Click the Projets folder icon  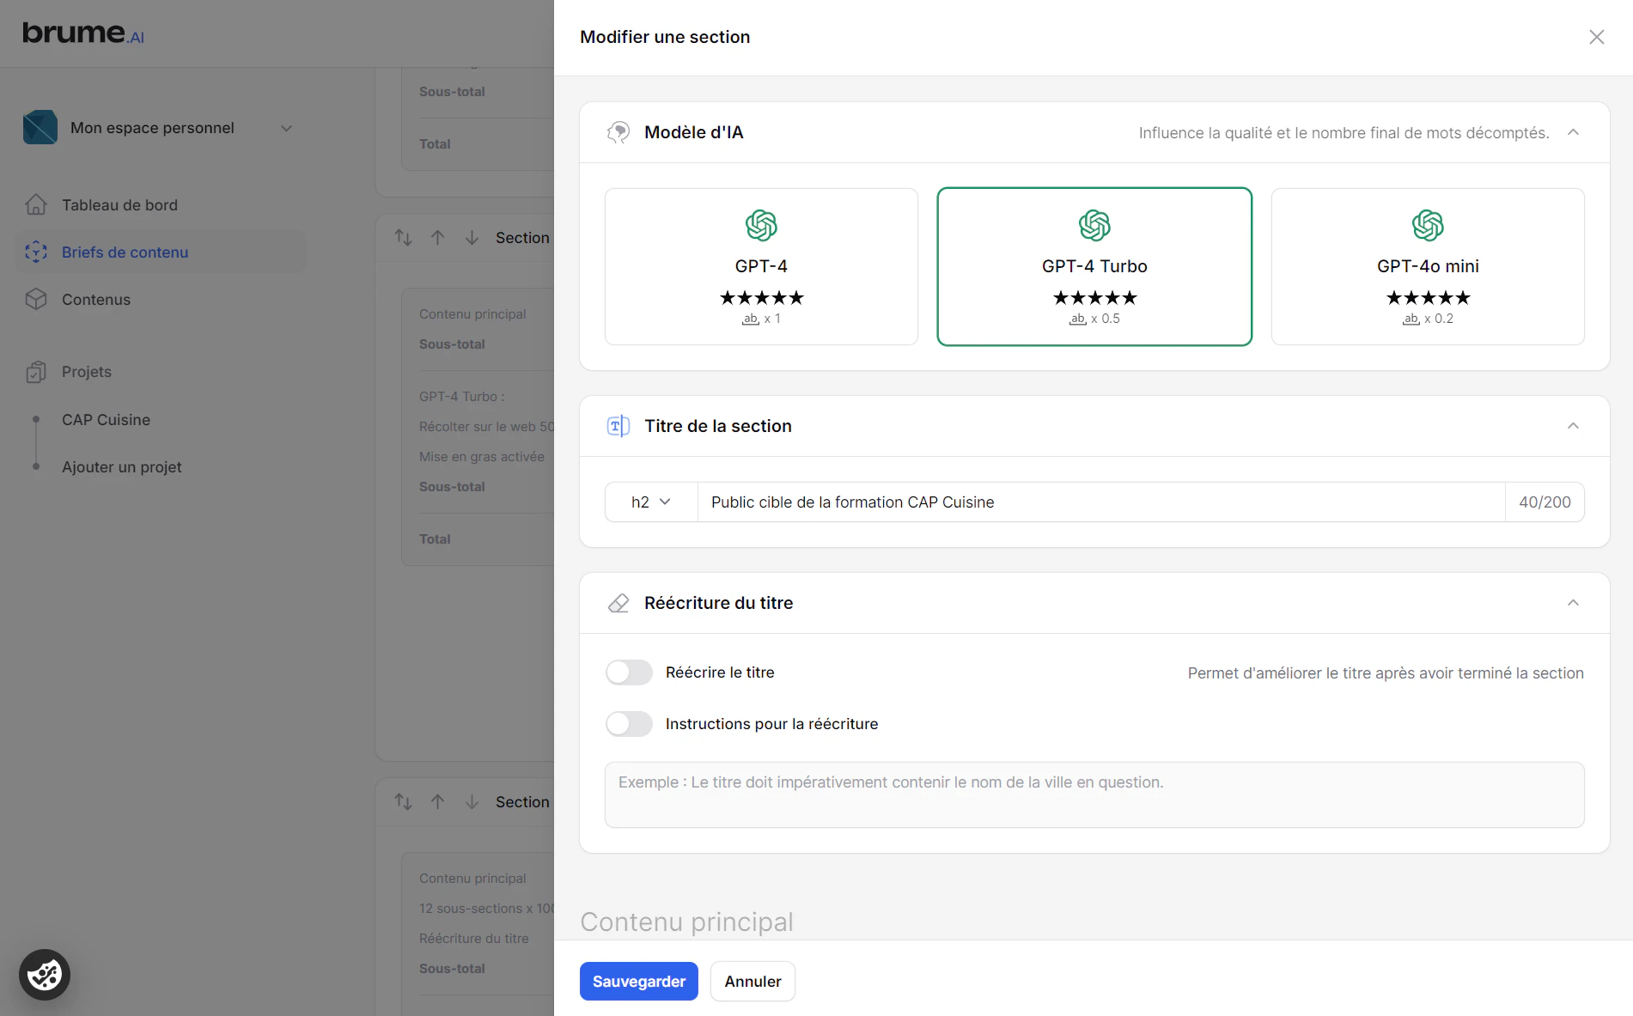(x=36, y=371)
